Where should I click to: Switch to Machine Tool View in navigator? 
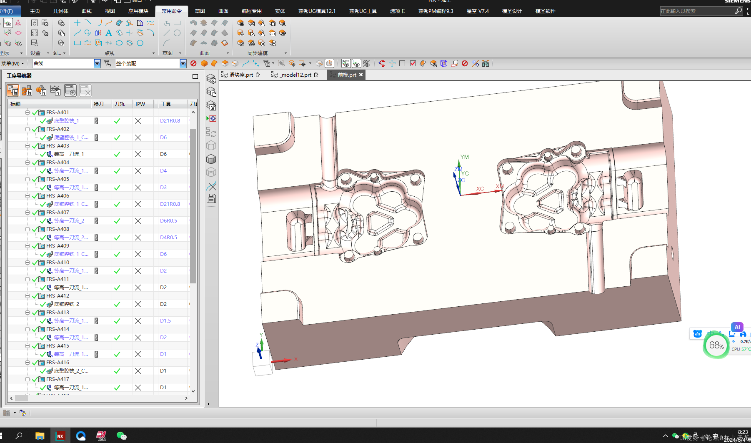pyautogui.click(x=27, y=90)
